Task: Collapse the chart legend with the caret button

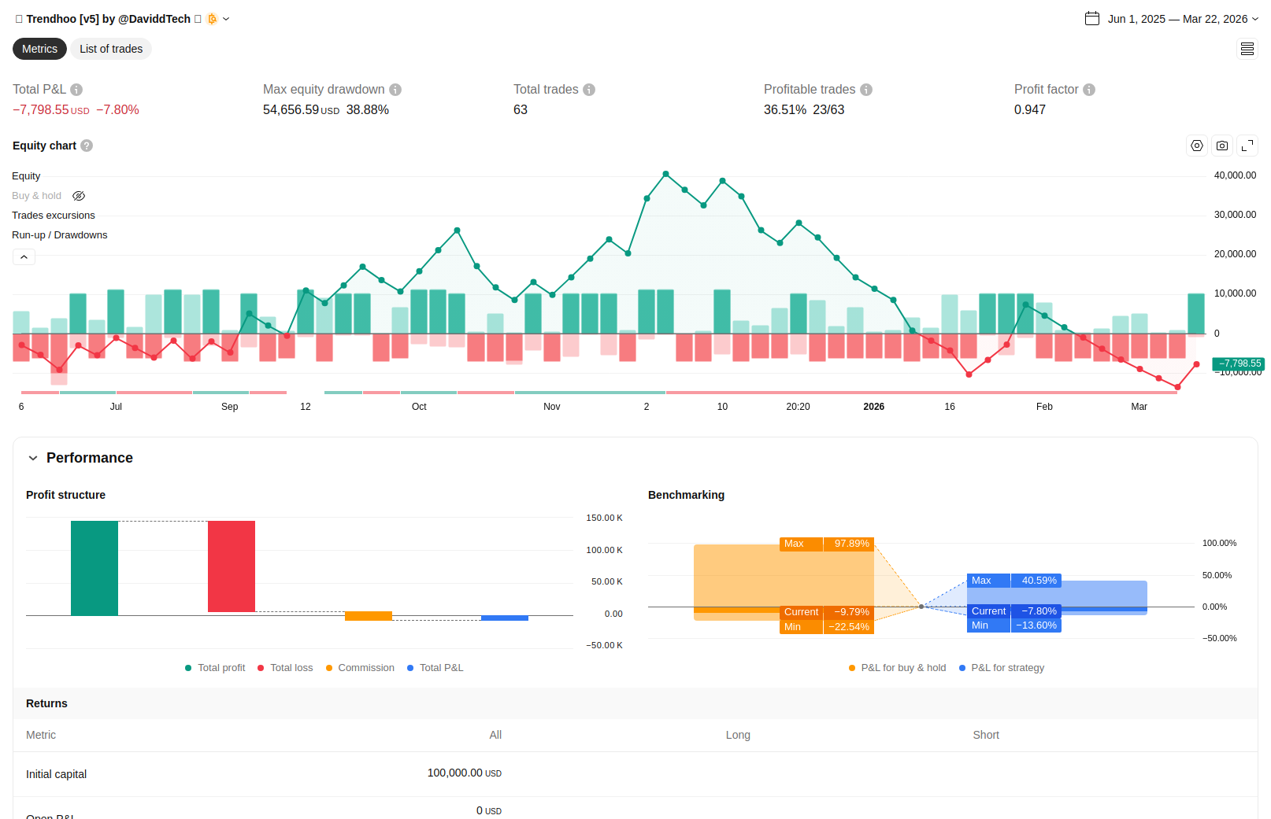Action: coord(24,257)
